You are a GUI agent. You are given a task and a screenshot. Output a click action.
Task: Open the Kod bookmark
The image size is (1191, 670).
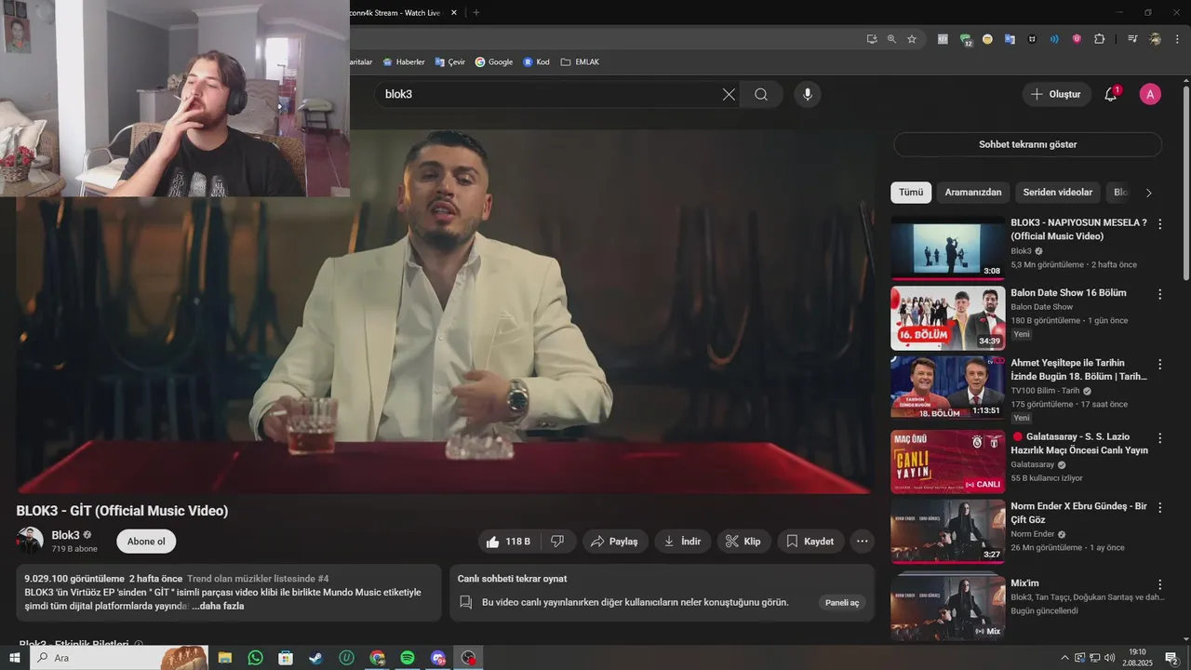click(536, 62)
